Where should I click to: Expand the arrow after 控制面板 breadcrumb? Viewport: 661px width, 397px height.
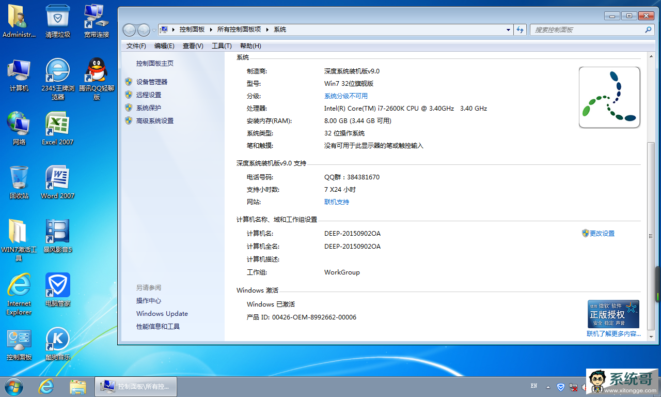211,29
